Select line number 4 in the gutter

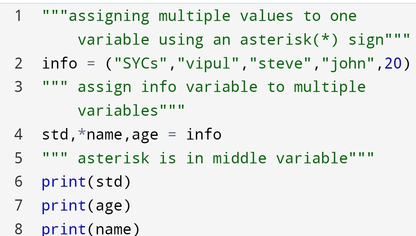point(18,135)
